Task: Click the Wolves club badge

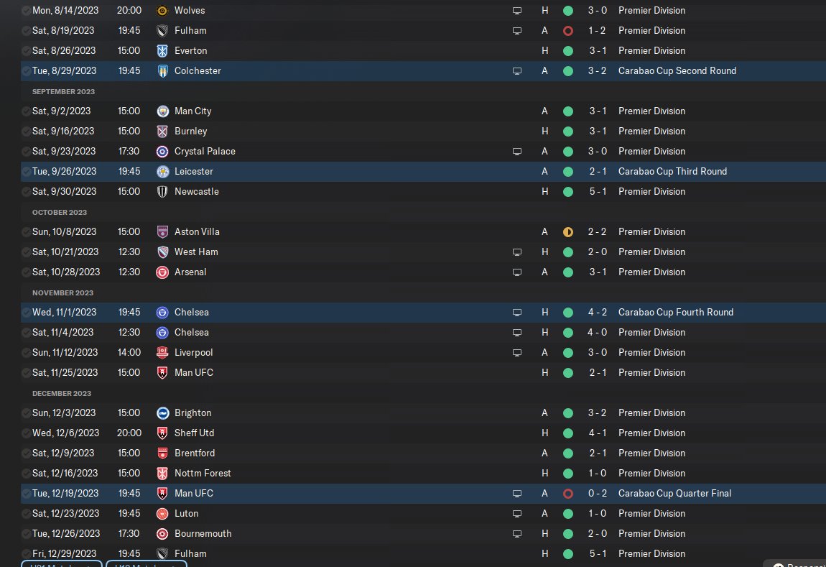Action: 162,11
